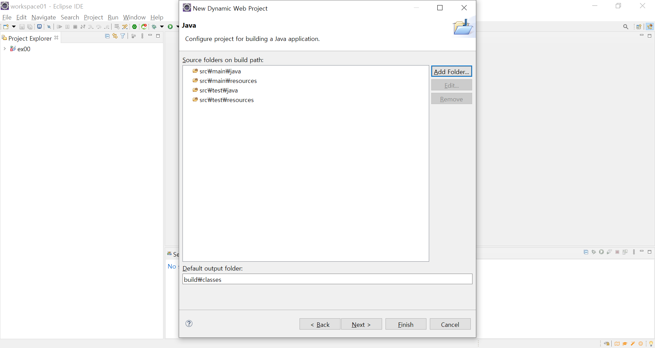Click the Step Over icon
The height and width of the screenshot is (348, 655).
99,27
